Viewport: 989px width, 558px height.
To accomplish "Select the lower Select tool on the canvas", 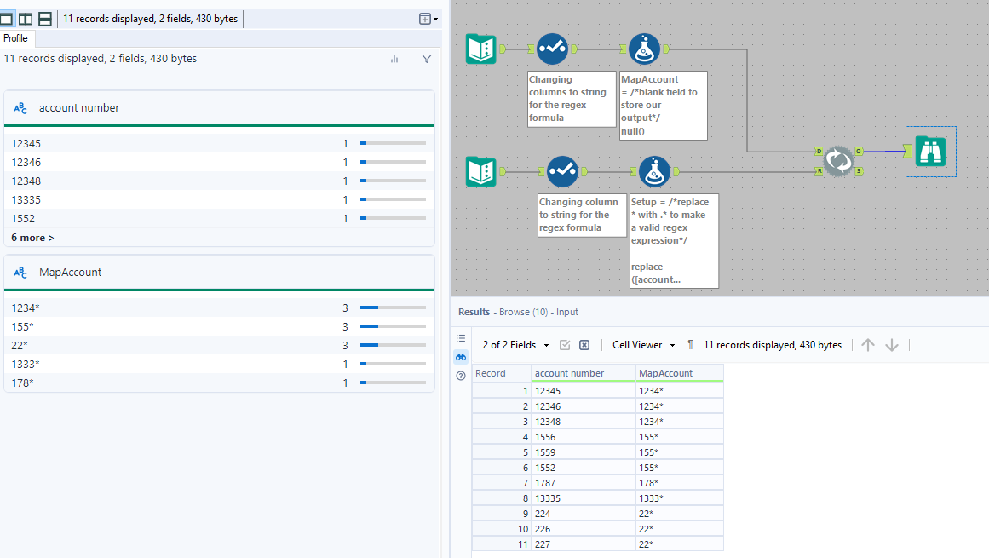I will pyautogui.click(x=563, y=170).
